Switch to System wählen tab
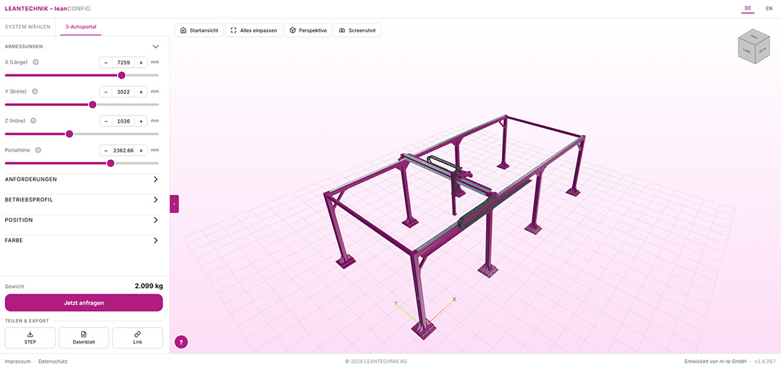Viewport: 781px width, 368px height. [x=27, y=27]
